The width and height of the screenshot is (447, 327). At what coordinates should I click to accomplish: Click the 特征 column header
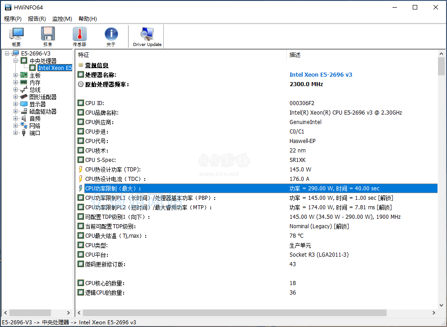tap(84, 55)
